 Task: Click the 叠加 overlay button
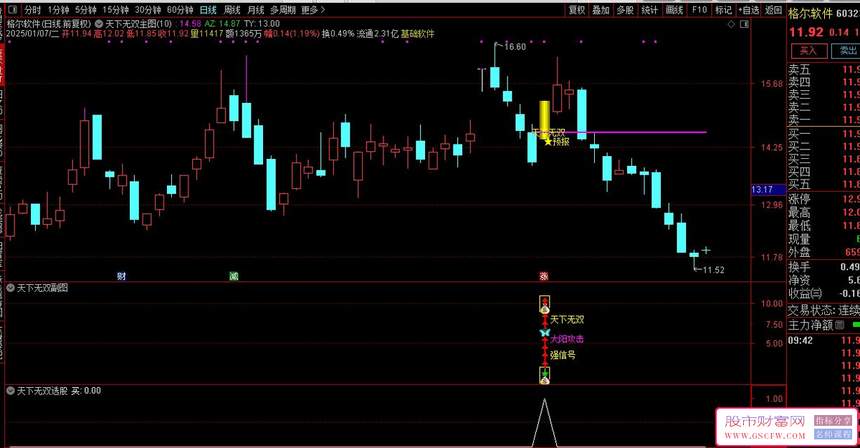tap(601, 10)
